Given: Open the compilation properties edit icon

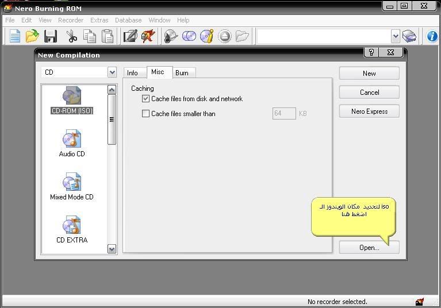Looking at the screenshot, I should pos(131,36).
